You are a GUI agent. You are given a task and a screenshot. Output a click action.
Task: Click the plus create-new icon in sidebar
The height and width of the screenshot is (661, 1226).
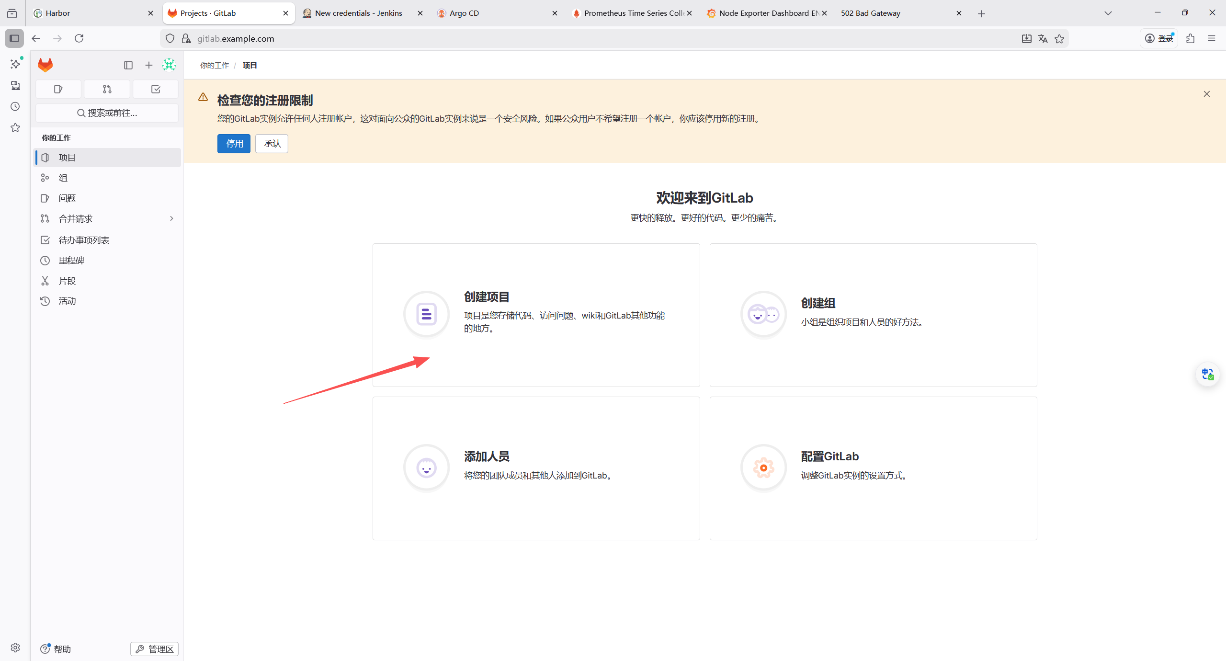(149, 65)
